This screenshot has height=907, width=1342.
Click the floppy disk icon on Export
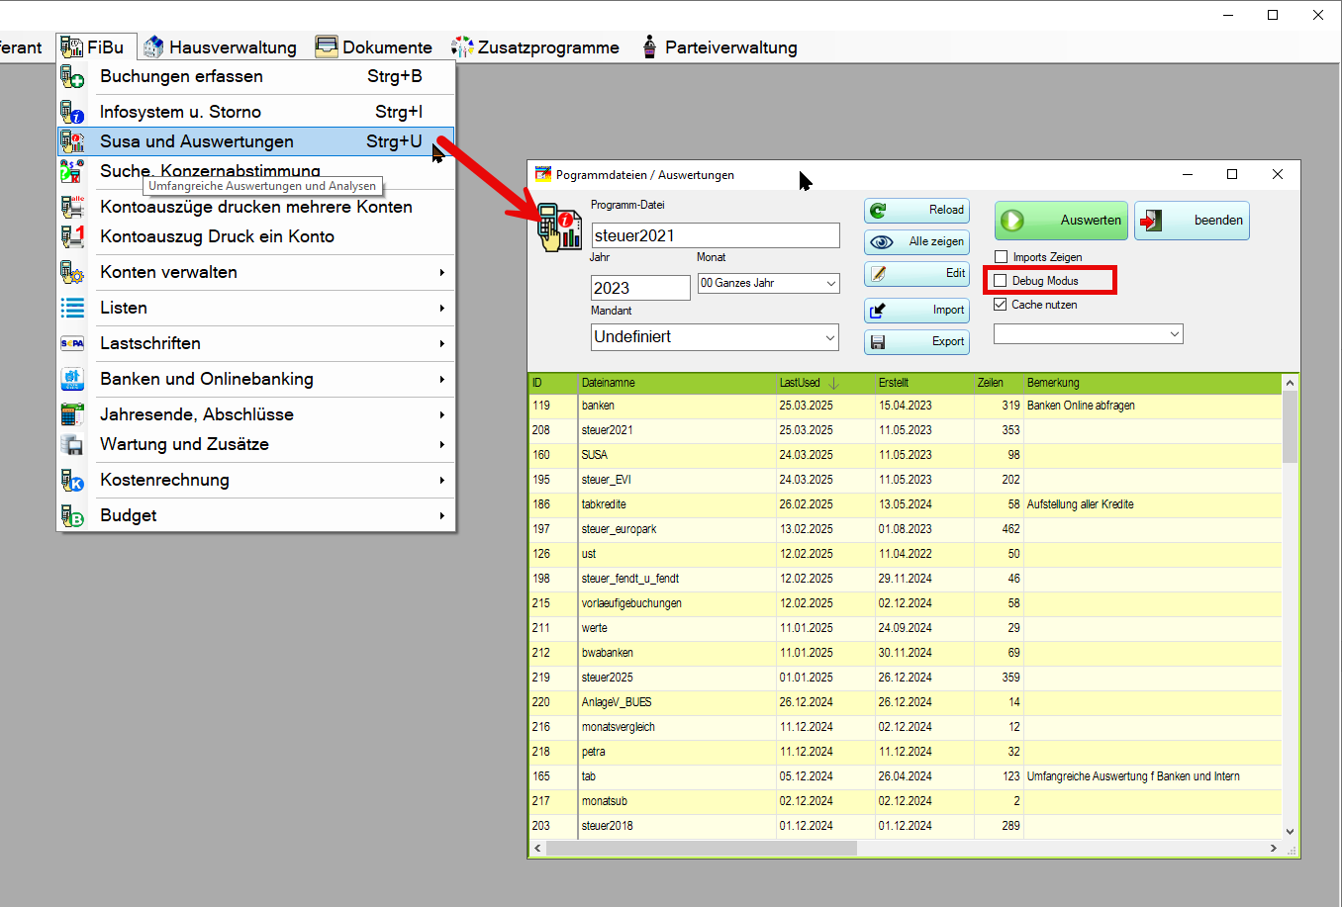tap(878, 342)
